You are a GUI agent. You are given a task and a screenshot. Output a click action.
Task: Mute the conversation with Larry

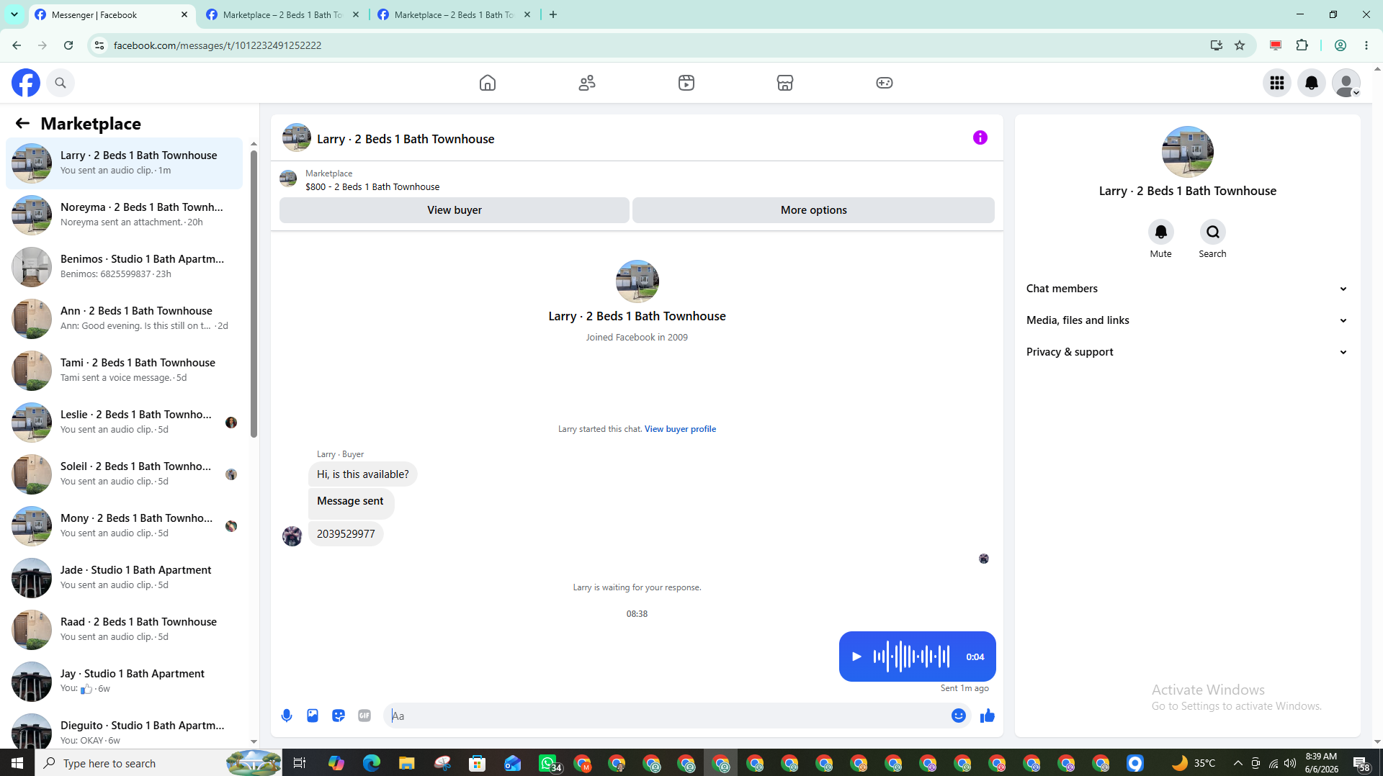click(1160, 232)
